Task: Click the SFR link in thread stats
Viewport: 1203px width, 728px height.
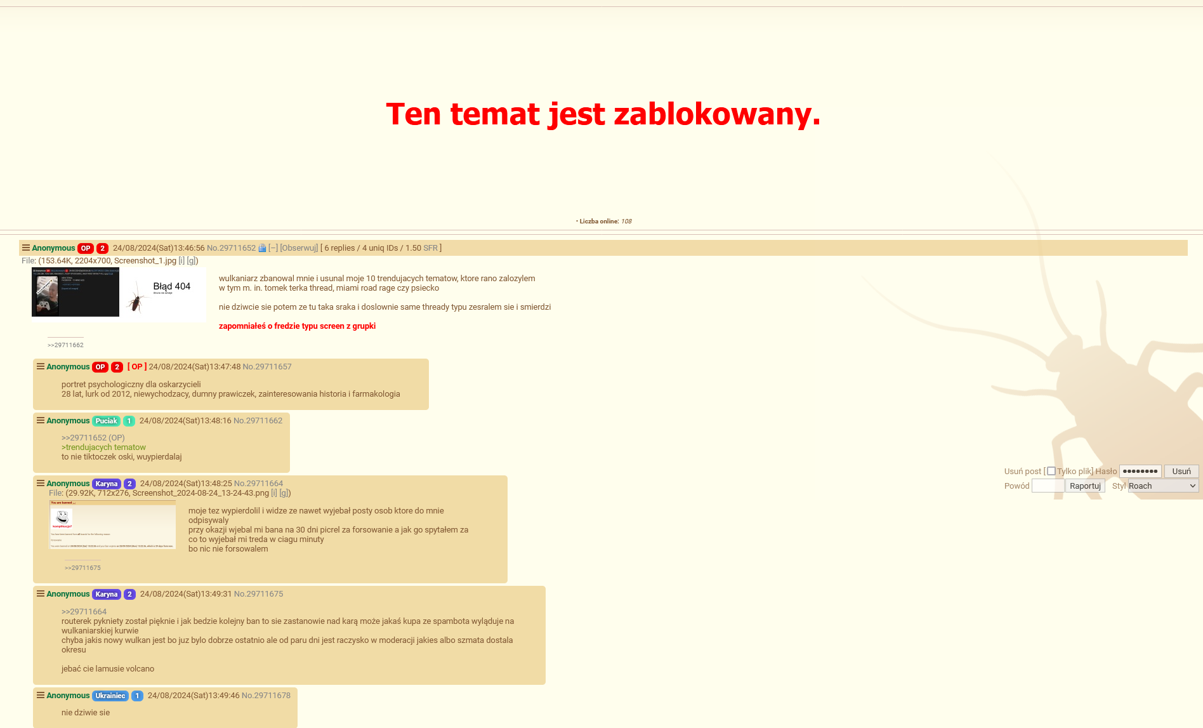Action: pyautogui.click(x=430, y=248)
